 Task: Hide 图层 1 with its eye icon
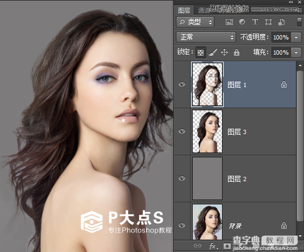182,84
